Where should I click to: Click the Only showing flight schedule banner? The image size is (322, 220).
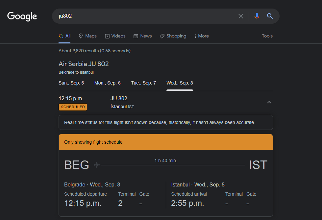[x=166, y=142]
